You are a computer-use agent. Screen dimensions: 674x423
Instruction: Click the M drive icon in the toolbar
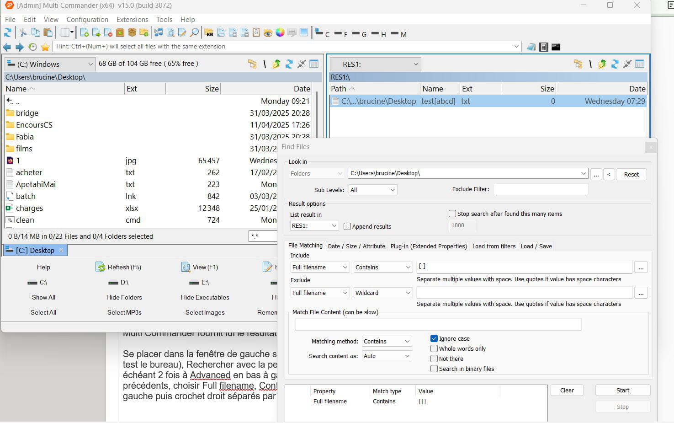tap(398, 33)
